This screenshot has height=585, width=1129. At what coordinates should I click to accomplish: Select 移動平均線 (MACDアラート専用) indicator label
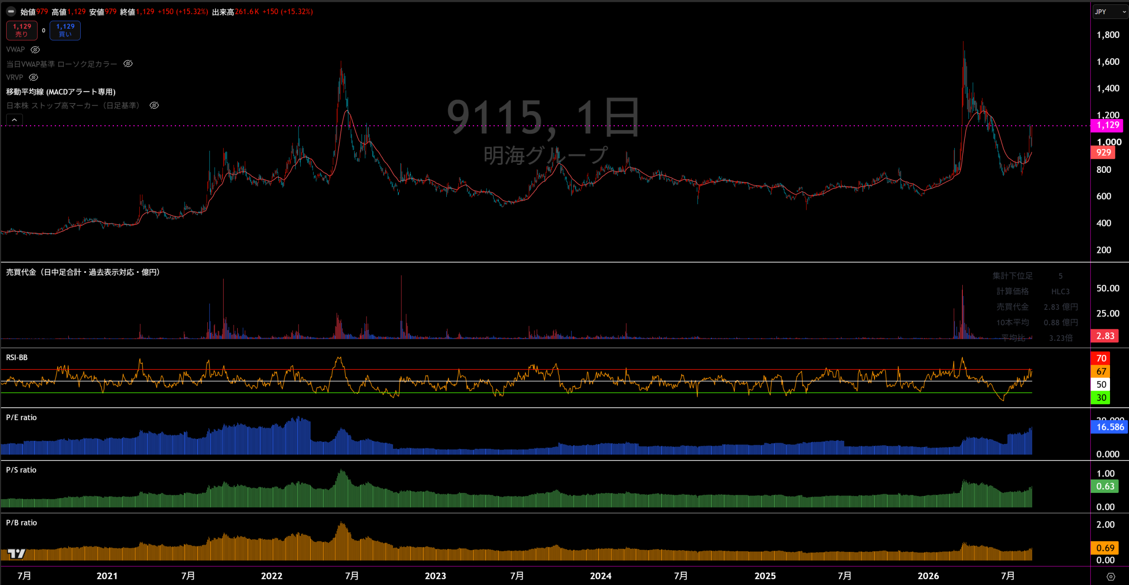[61, 92]
